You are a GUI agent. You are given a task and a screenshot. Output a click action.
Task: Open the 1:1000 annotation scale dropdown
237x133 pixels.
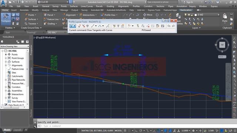[186, 130]
